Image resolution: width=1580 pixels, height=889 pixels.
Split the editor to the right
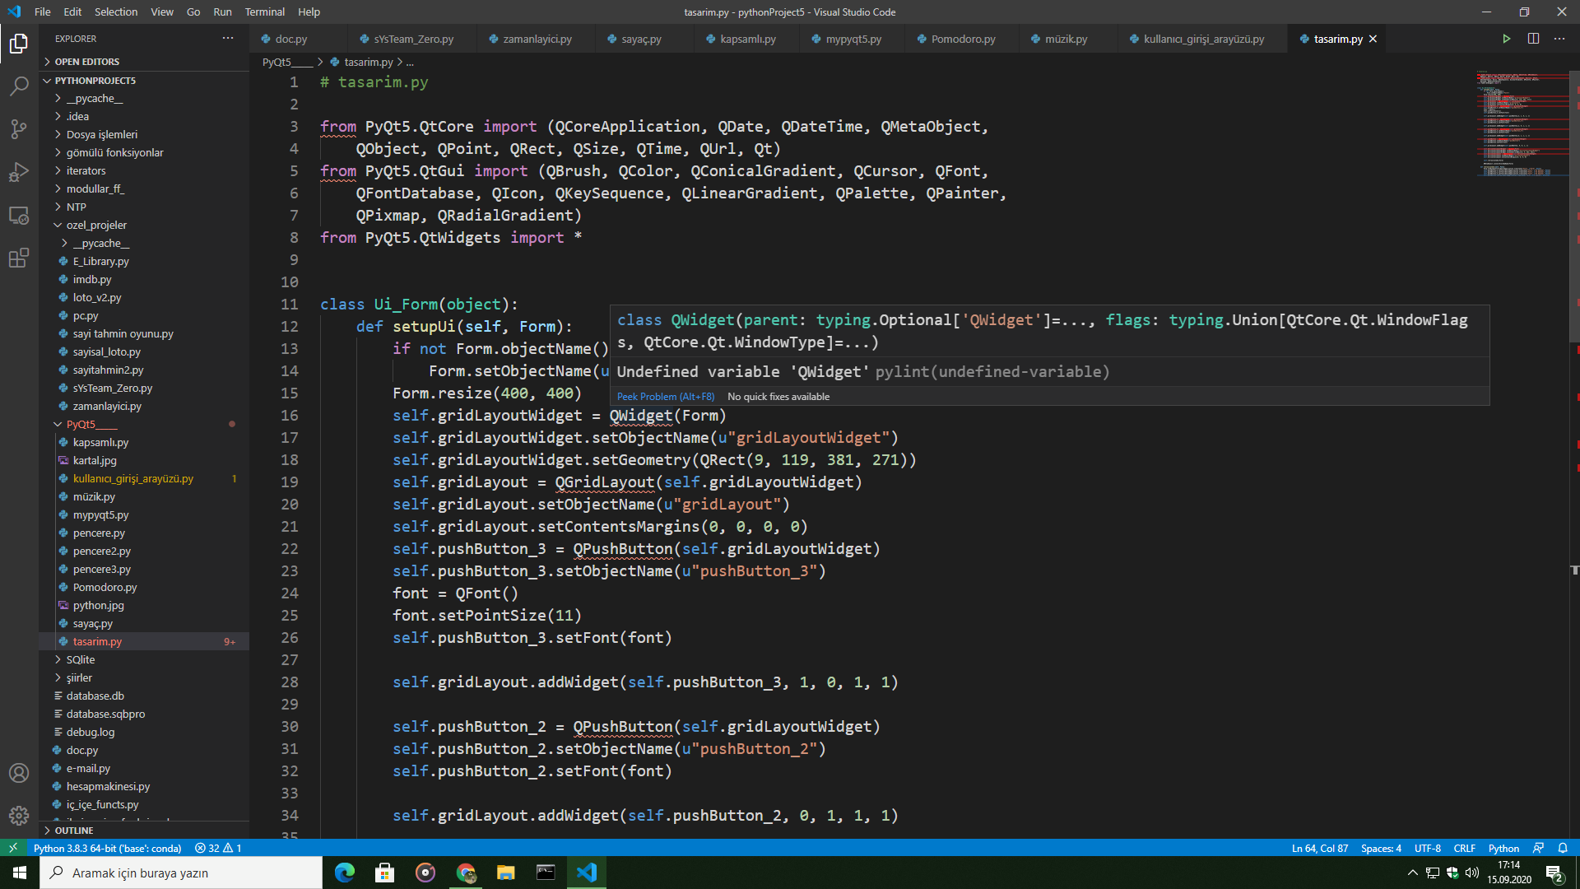pos(1533,39)
